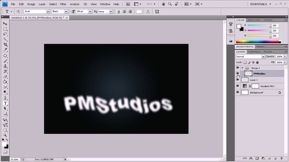
Task: Select the Pen tool
Action: pos(5,98)
